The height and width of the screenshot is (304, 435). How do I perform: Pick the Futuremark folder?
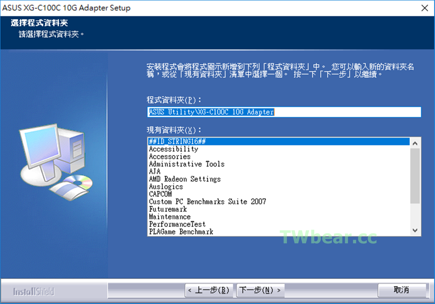pyautogui.click(x=279, y=209)
